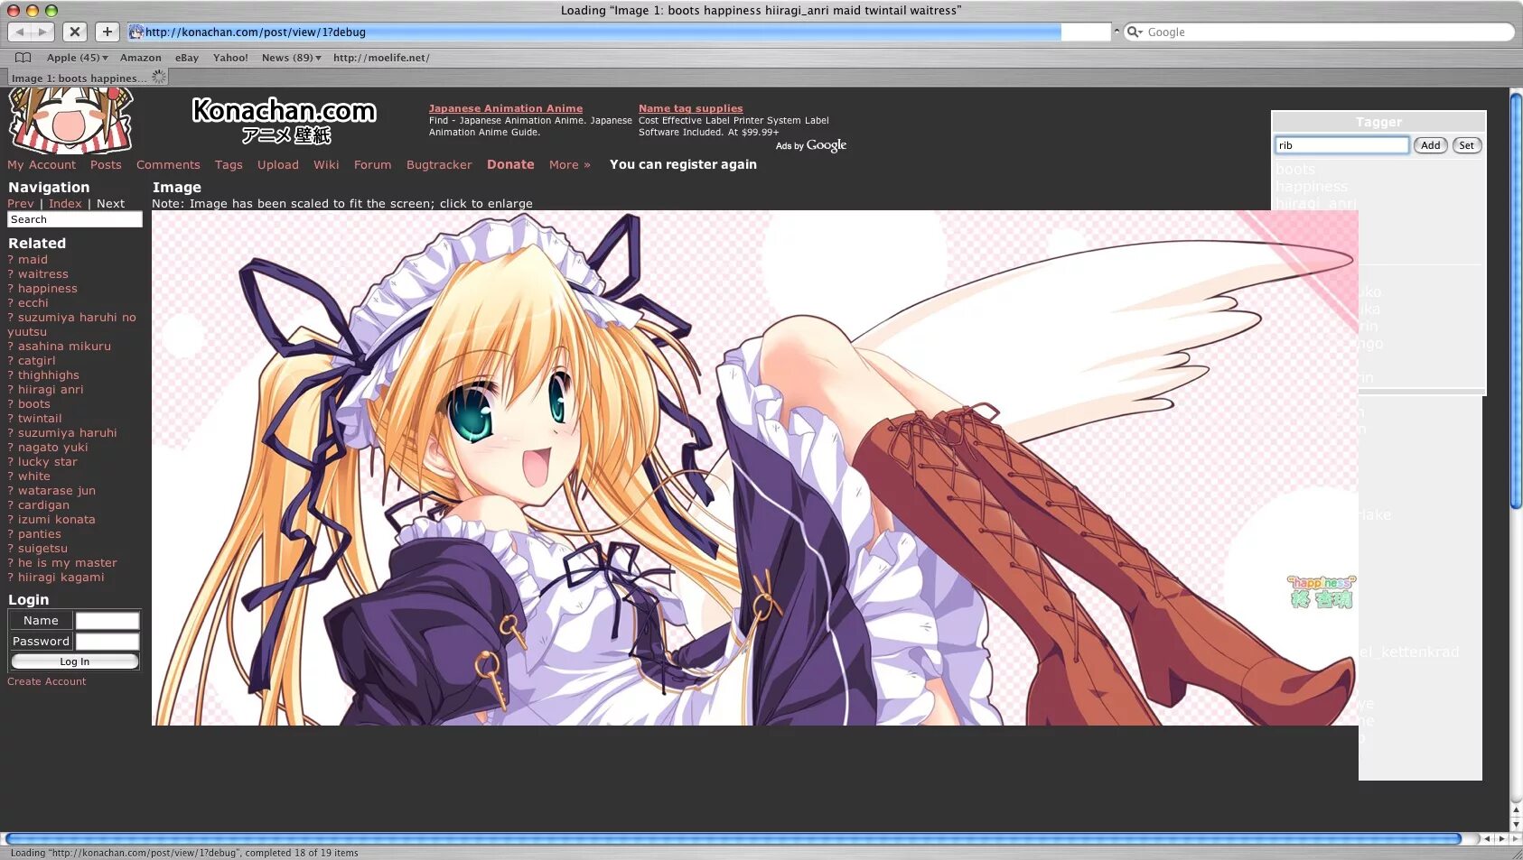Open the Create Account link
Screen dimensions: 1523x860
click(x=47, y=682)
